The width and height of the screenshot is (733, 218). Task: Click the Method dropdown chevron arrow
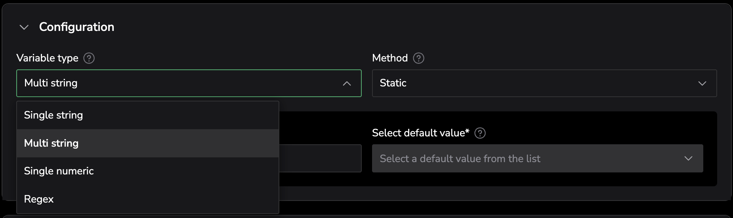coord(702,83)
